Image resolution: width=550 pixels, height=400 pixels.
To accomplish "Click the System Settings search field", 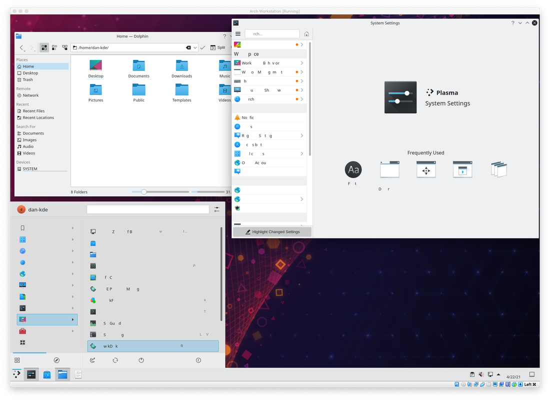I will tap(272, 34).
